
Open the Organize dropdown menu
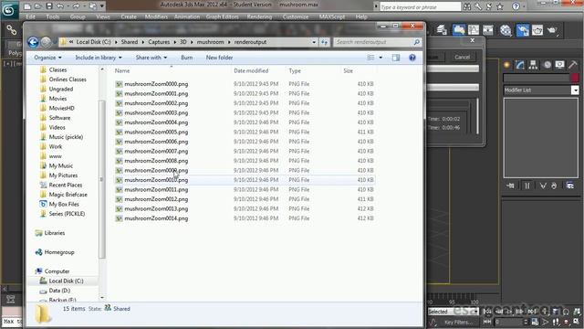click(47, 58)
